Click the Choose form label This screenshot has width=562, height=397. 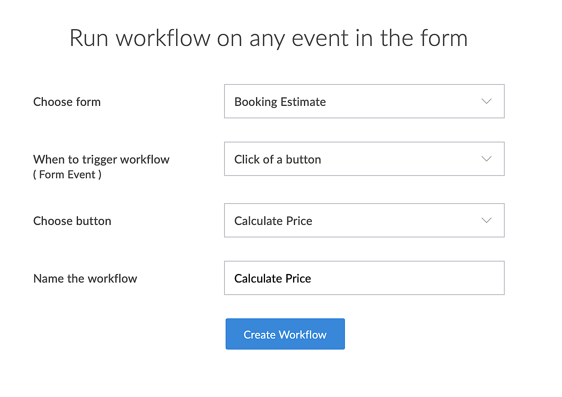click(x=67, y=102)
